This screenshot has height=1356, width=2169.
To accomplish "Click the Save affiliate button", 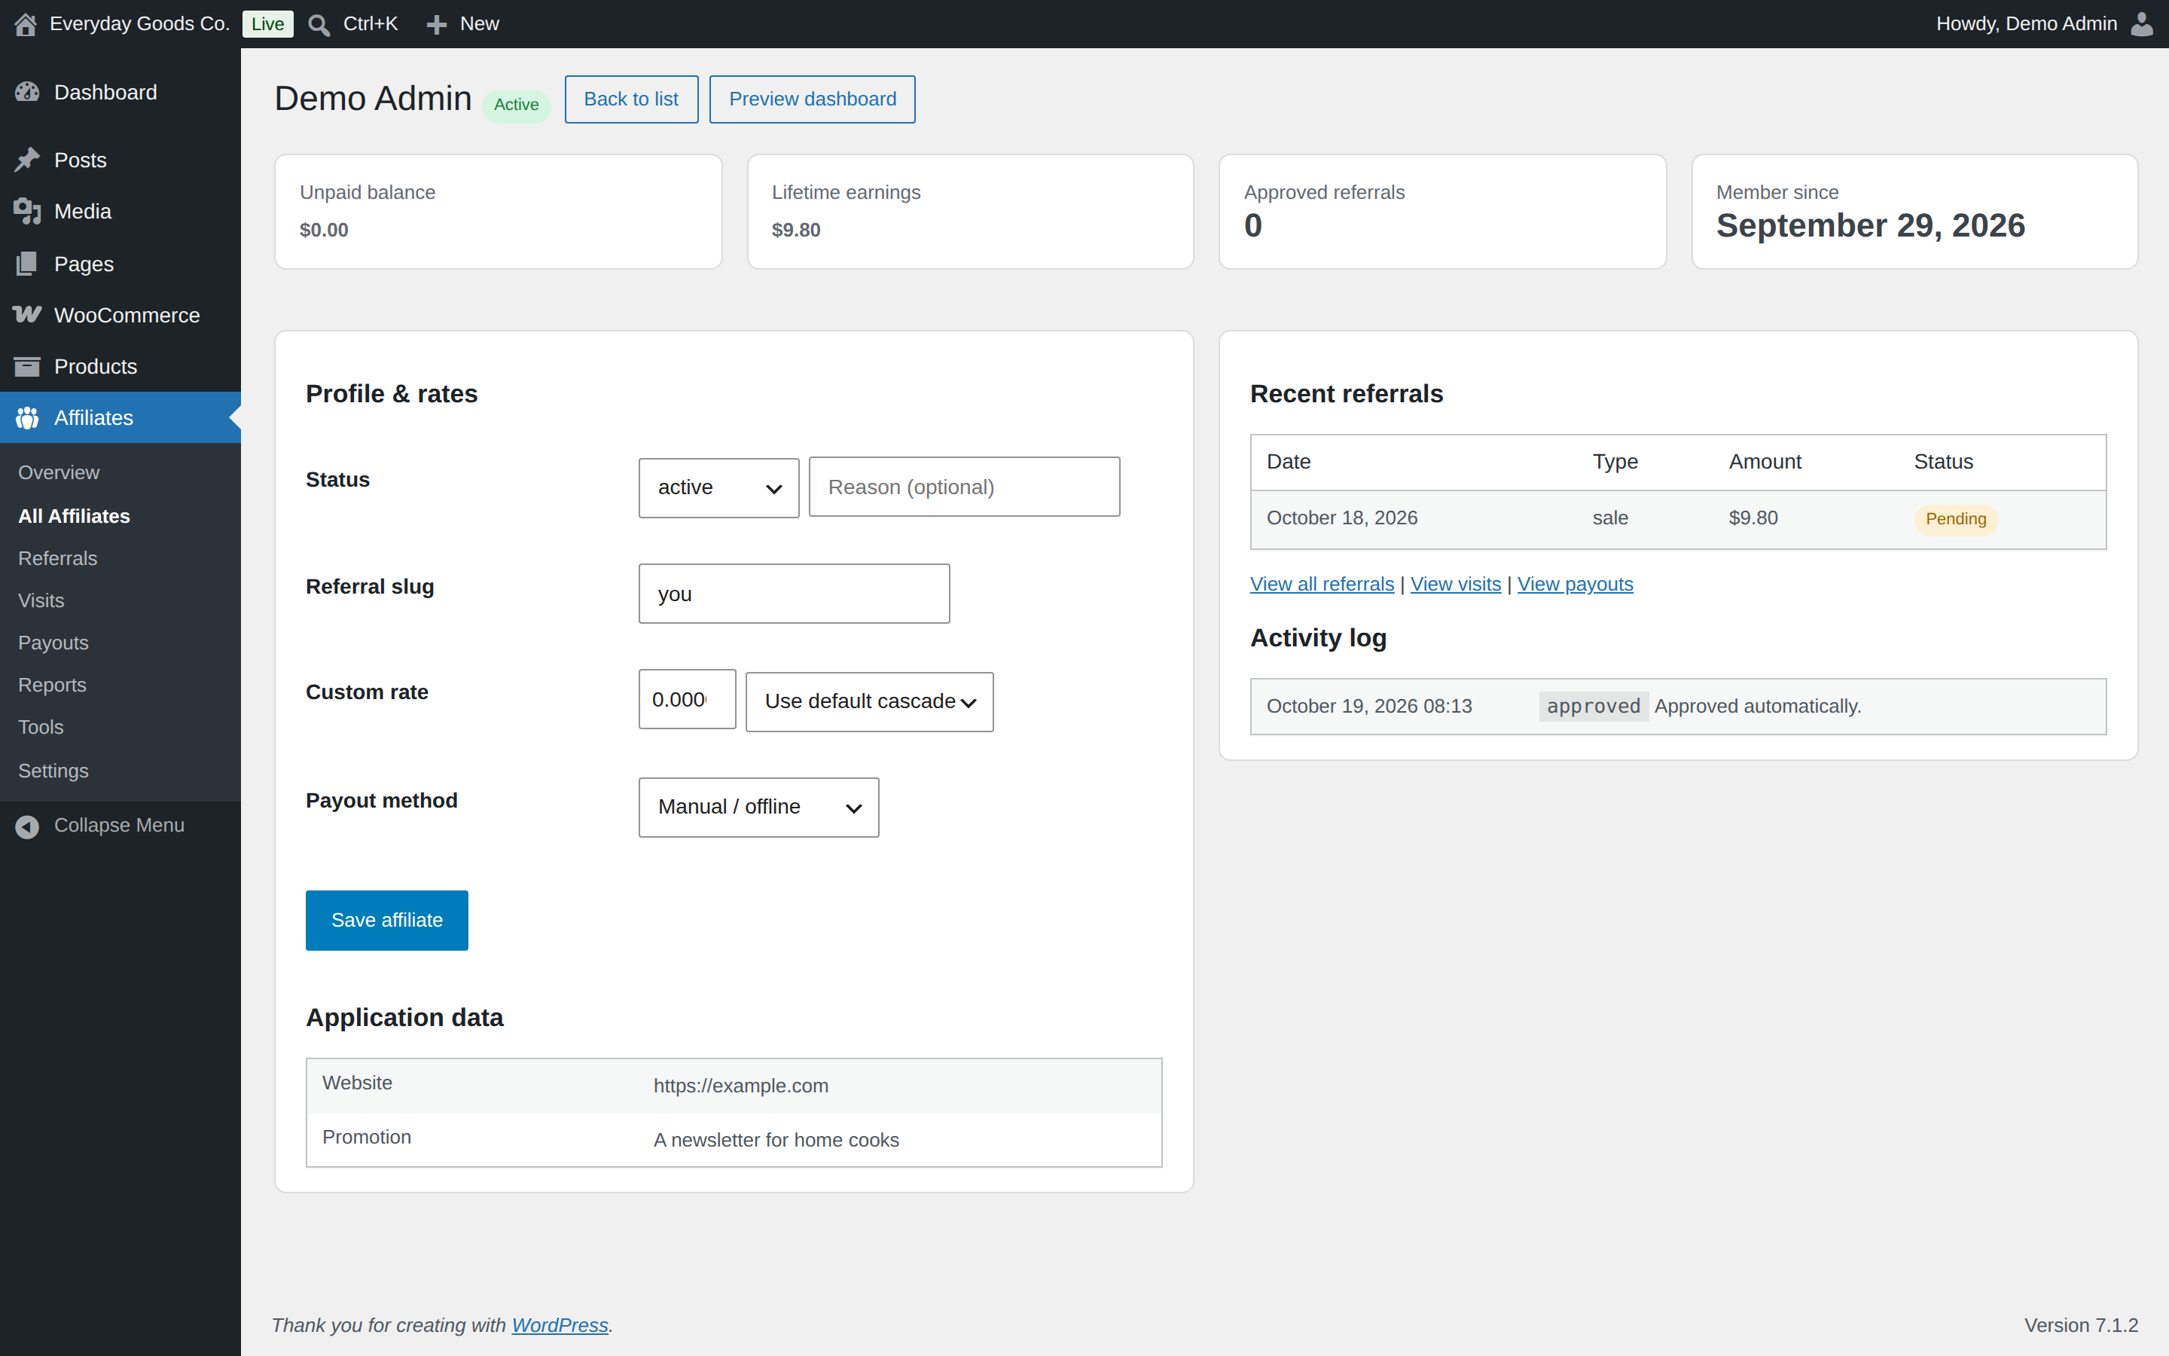I will [x=386, y=920].
